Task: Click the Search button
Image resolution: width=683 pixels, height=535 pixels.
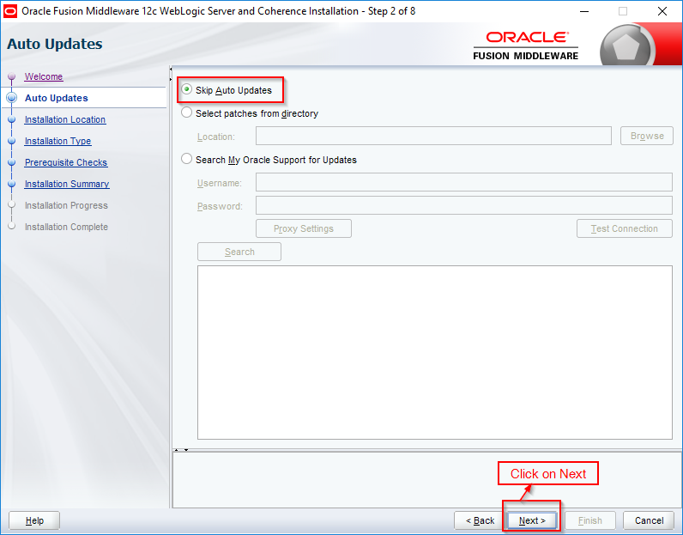Action: click(x=239, y=252)
